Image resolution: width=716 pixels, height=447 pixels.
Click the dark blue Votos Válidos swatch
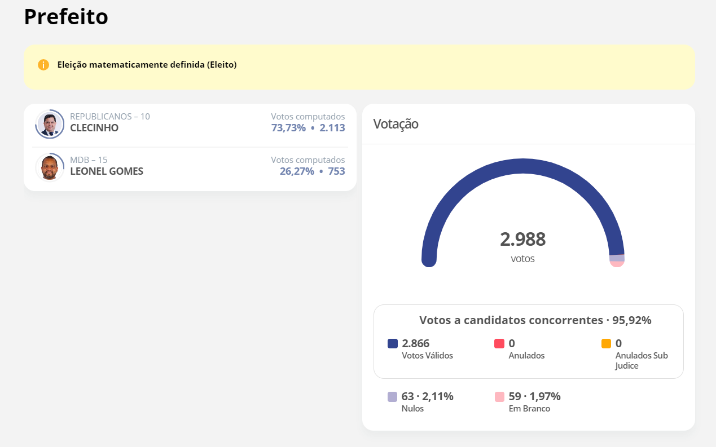coord(393,343)
